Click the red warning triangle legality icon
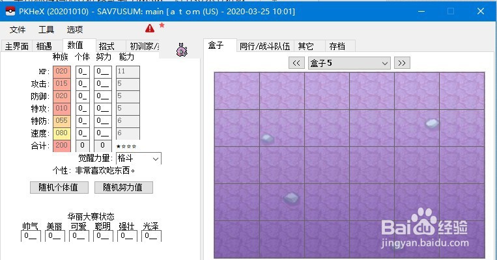This screenshot has width=497, height=260. point(150,29)
